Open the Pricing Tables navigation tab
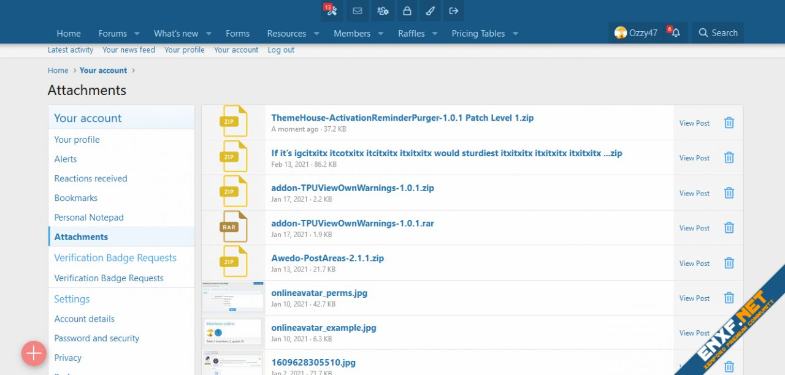Viewport: 785px width, 375px height. pos(478,34)
